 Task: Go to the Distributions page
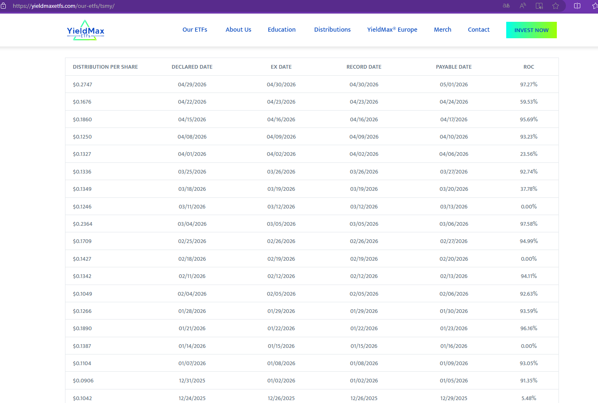tap(332, 30)
